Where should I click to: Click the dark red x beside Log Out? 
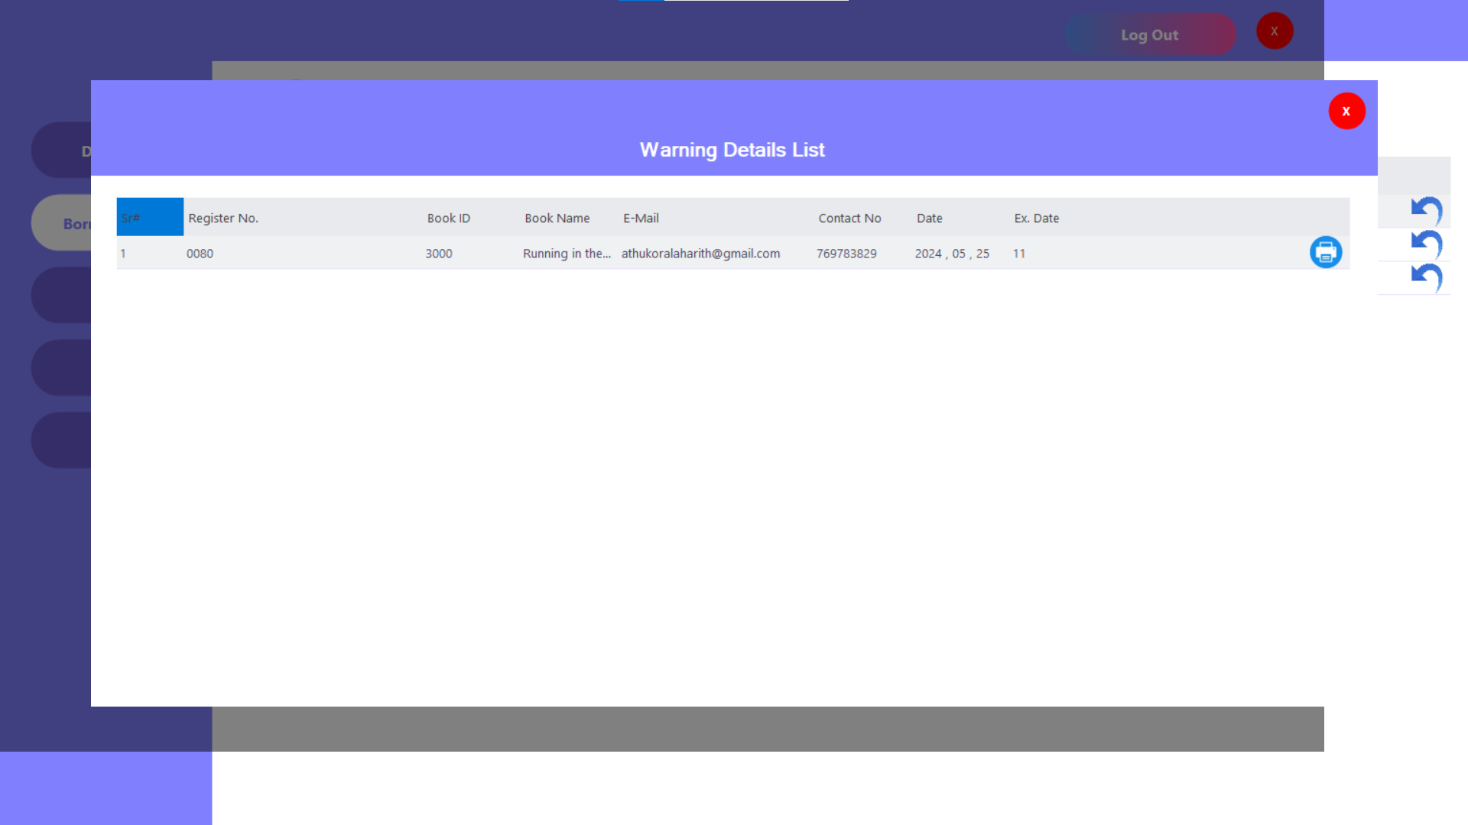tap(1274, 31)
